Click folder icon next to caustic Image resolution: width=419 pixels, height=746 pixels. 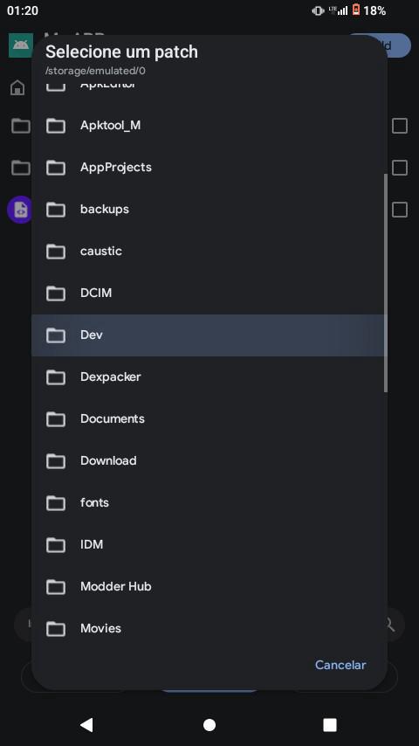pos(56,252)
